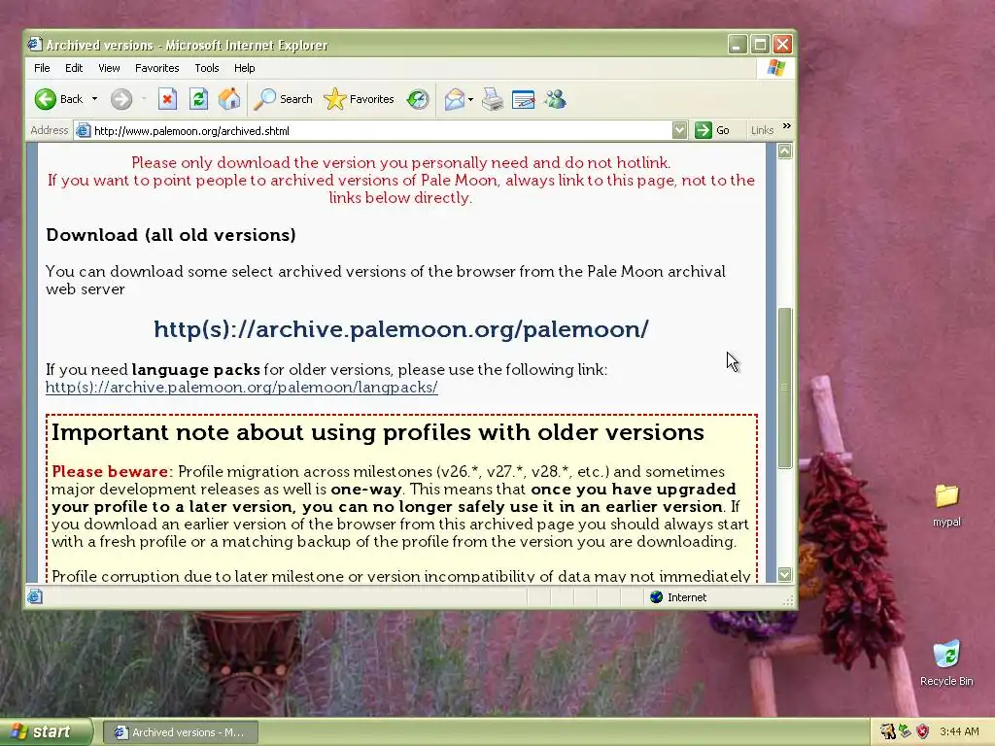Go to the Home page icon
Image resolution: width=995 pixels, height=746 pixels.
(229, 99)
